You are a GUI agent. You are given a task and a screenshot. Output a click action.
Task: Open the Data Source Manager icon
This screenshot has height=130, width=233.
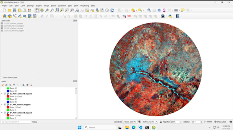[x=4, y=16]
